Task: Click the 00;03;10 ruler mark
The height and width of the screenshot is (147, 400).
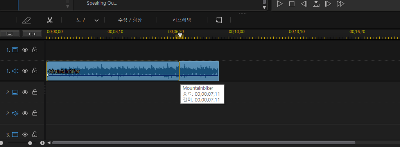Action: (x=115, y=32)
